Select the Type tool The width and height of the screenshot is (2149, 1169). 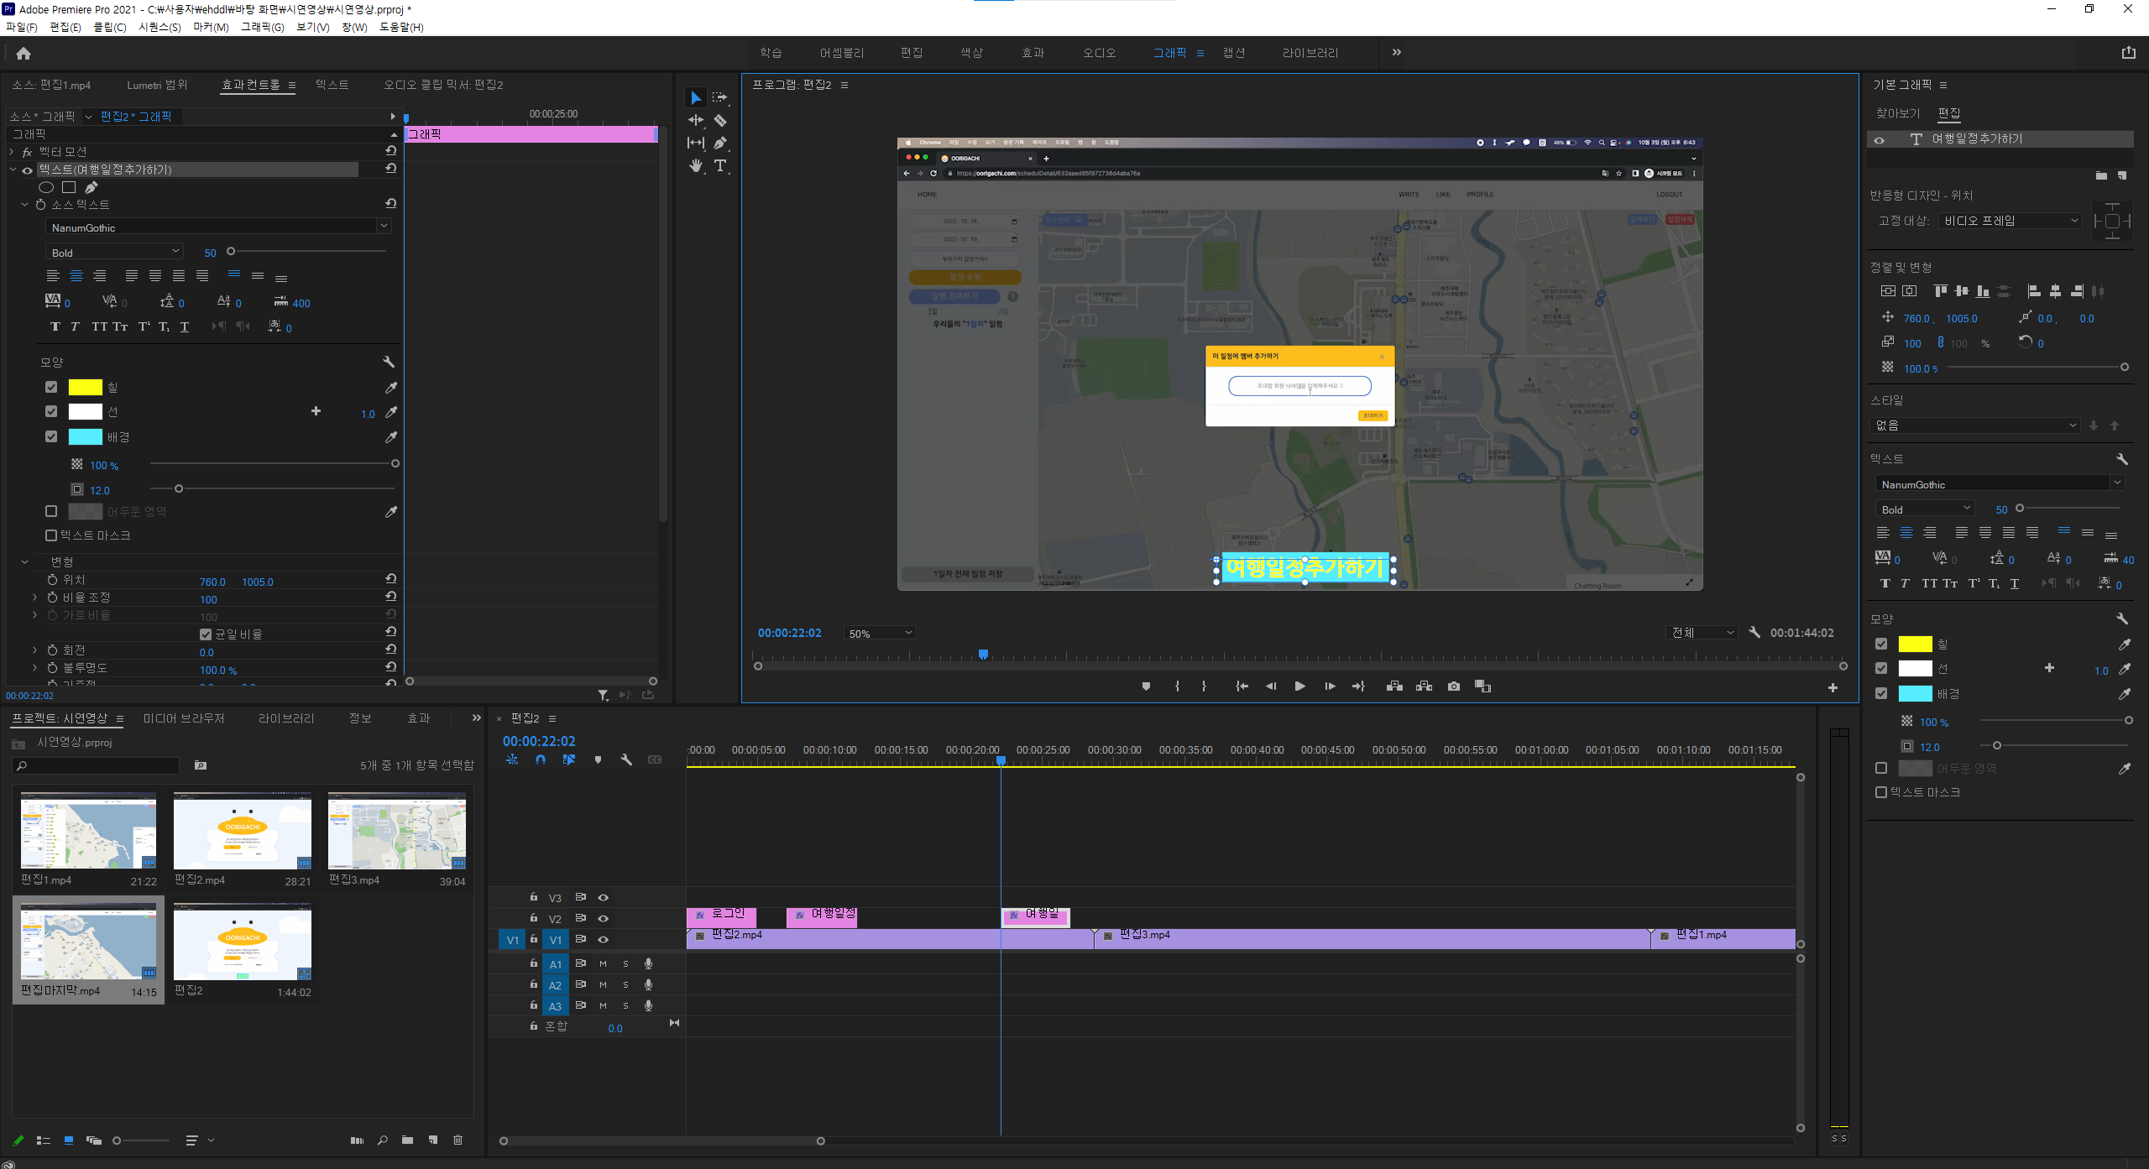pos(720,166)
